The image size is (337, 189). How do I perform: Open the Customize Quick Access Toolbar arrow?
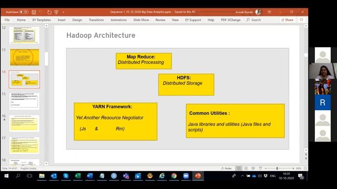click(63, 12)
